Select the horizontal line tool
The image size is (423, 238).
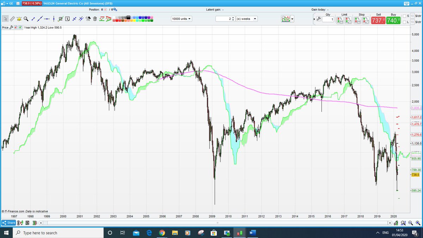pyautogui.click(x=47, y=19)
